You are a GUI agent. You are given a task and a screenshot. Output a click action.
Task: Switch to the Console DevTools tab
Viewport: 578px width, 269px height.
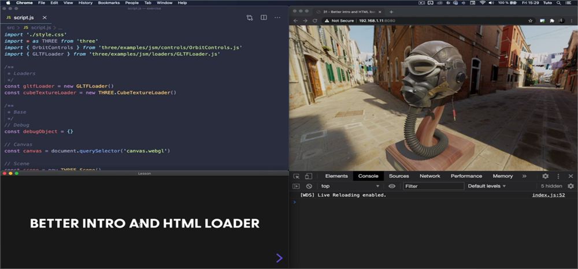[x=368, y=176]
